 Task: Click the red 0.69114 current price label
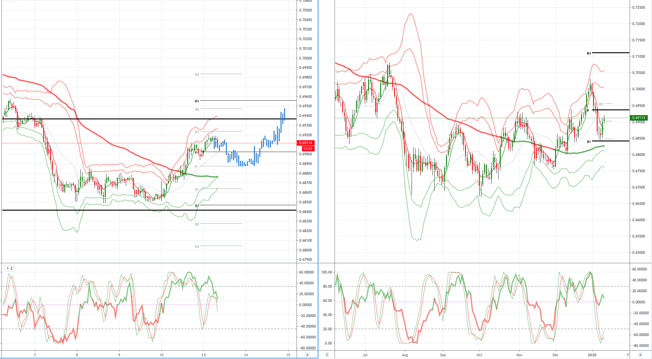click(x=306, y=143)
